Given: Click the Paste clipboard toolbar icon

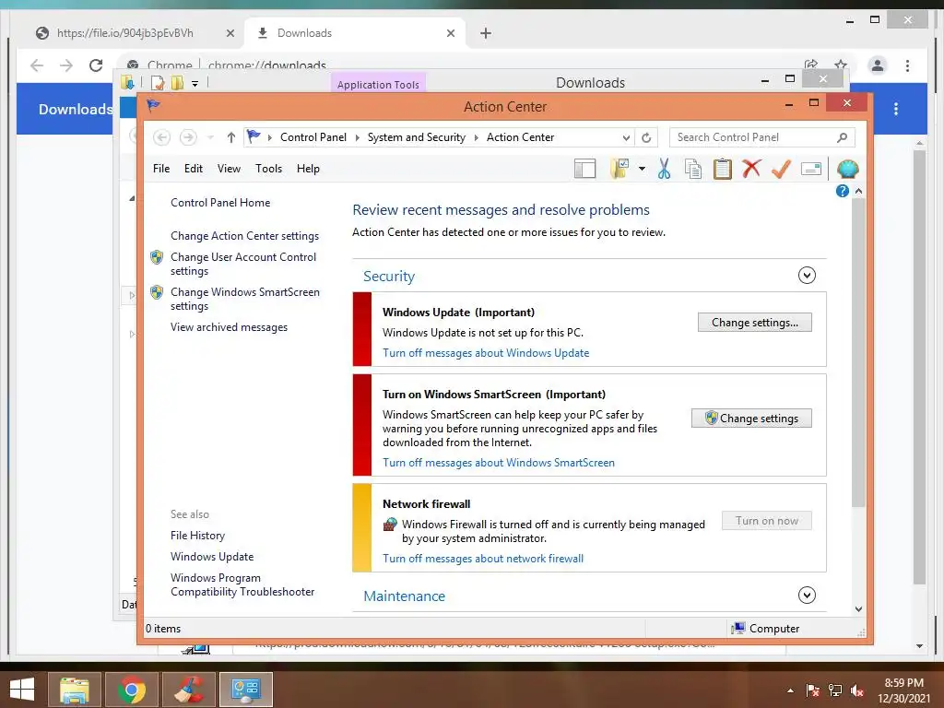Looking at the screenshot, I should (722, 170).
